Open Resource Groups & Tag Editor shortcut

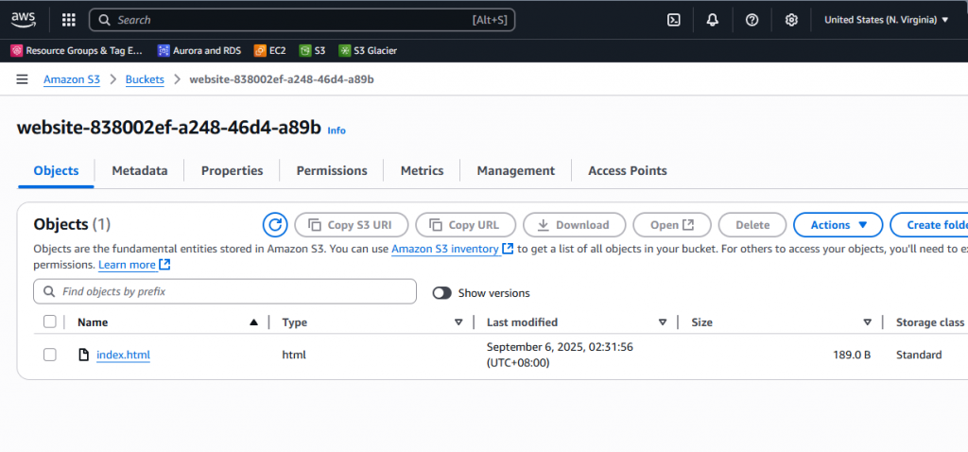pos(78,51)
